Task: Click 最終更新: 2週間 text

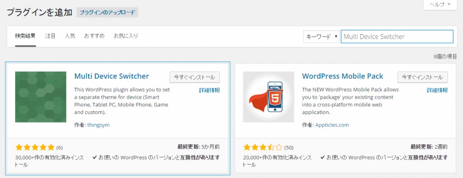Action: (429, 146)
